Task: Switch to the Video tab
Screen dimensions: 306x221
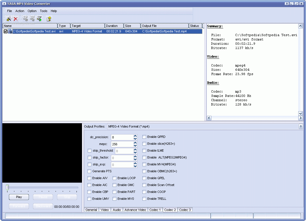Action: (x=105, y=210)
